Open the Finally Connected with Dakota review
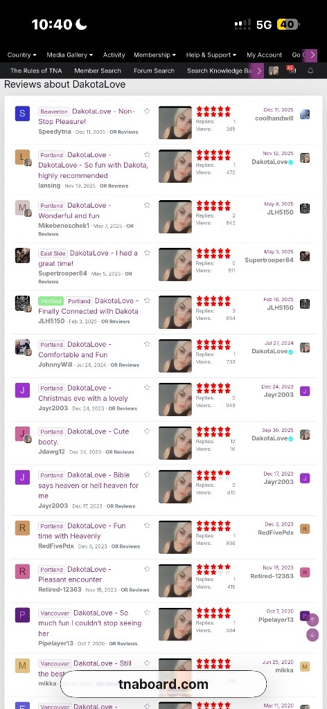Image resolution: width=327 pixels, height=709 pixels. coord(88,306)
